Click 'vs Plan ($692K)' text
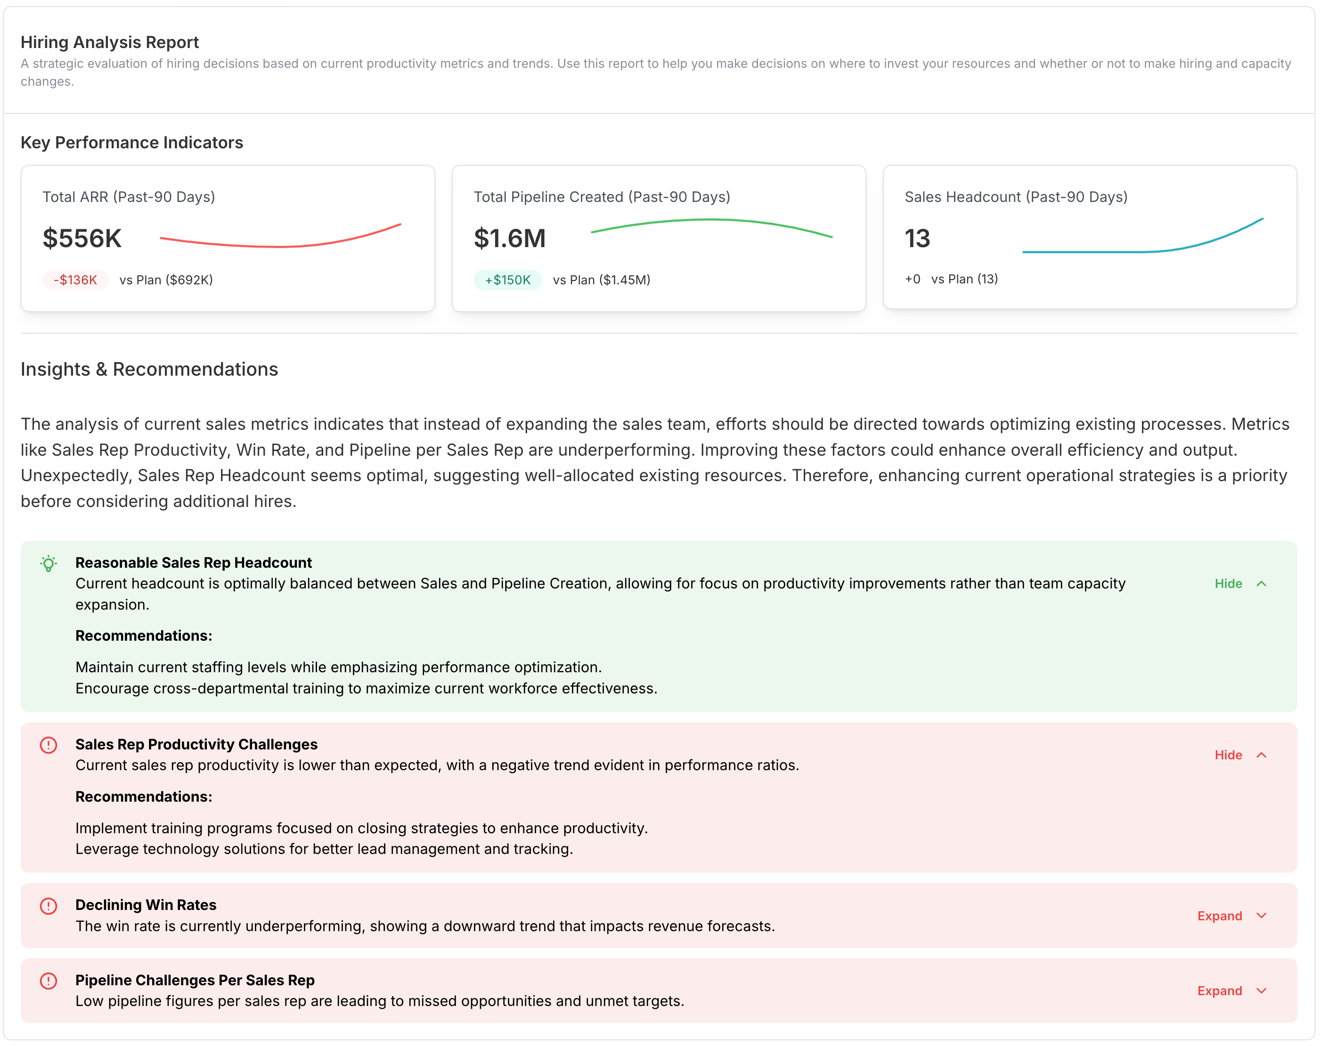1321x1046 pixels. (x=166, y=280)
